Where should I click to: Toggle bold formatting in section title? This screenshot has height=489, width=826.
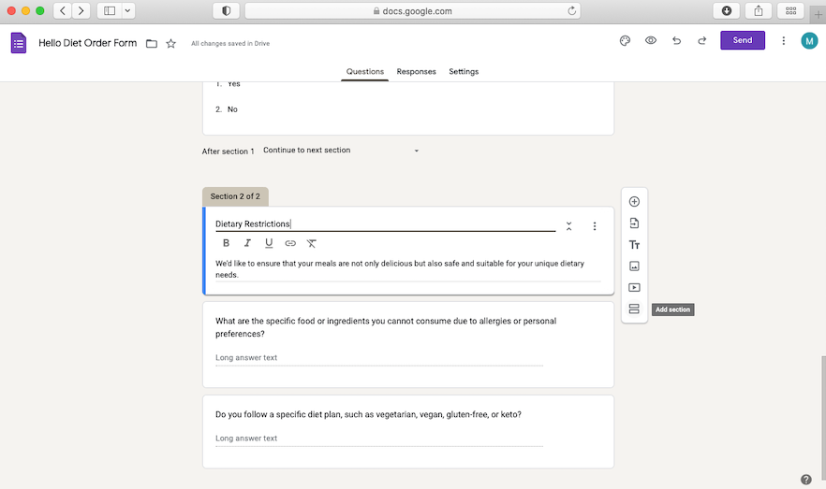click(226, 243)
